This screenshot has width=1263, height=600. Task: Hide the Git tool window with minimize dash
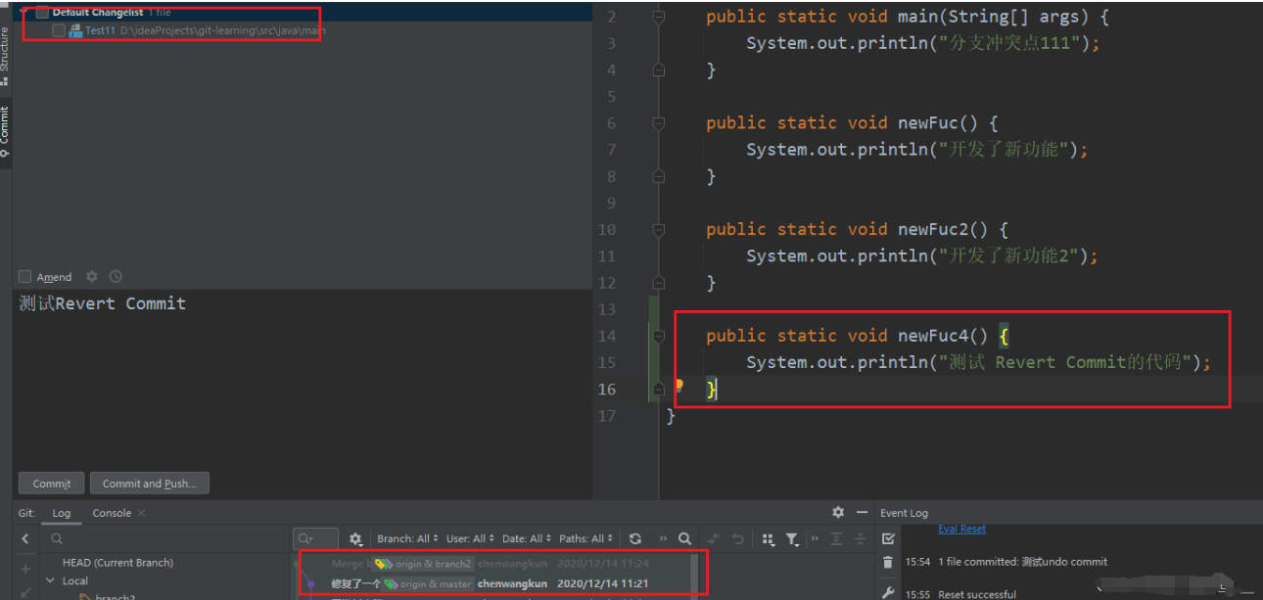click(x=862, y=512)
